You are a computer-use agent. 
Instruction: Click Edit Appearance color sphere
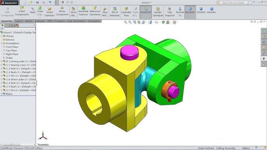pos(163,22)
